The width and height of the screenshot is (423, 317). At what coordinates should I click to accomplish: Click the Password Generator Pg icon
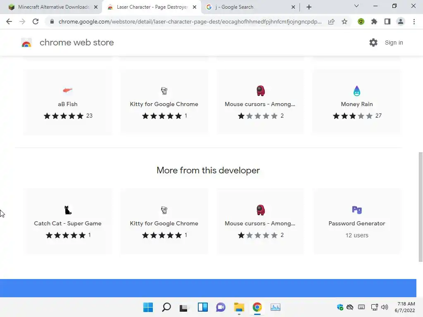[357, 210]
